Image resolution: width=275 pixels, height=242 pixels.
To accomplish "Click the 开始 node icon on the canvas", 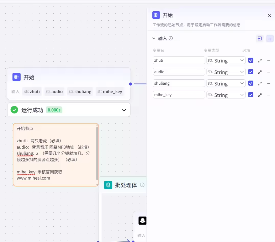I will [x=16, y=77].
